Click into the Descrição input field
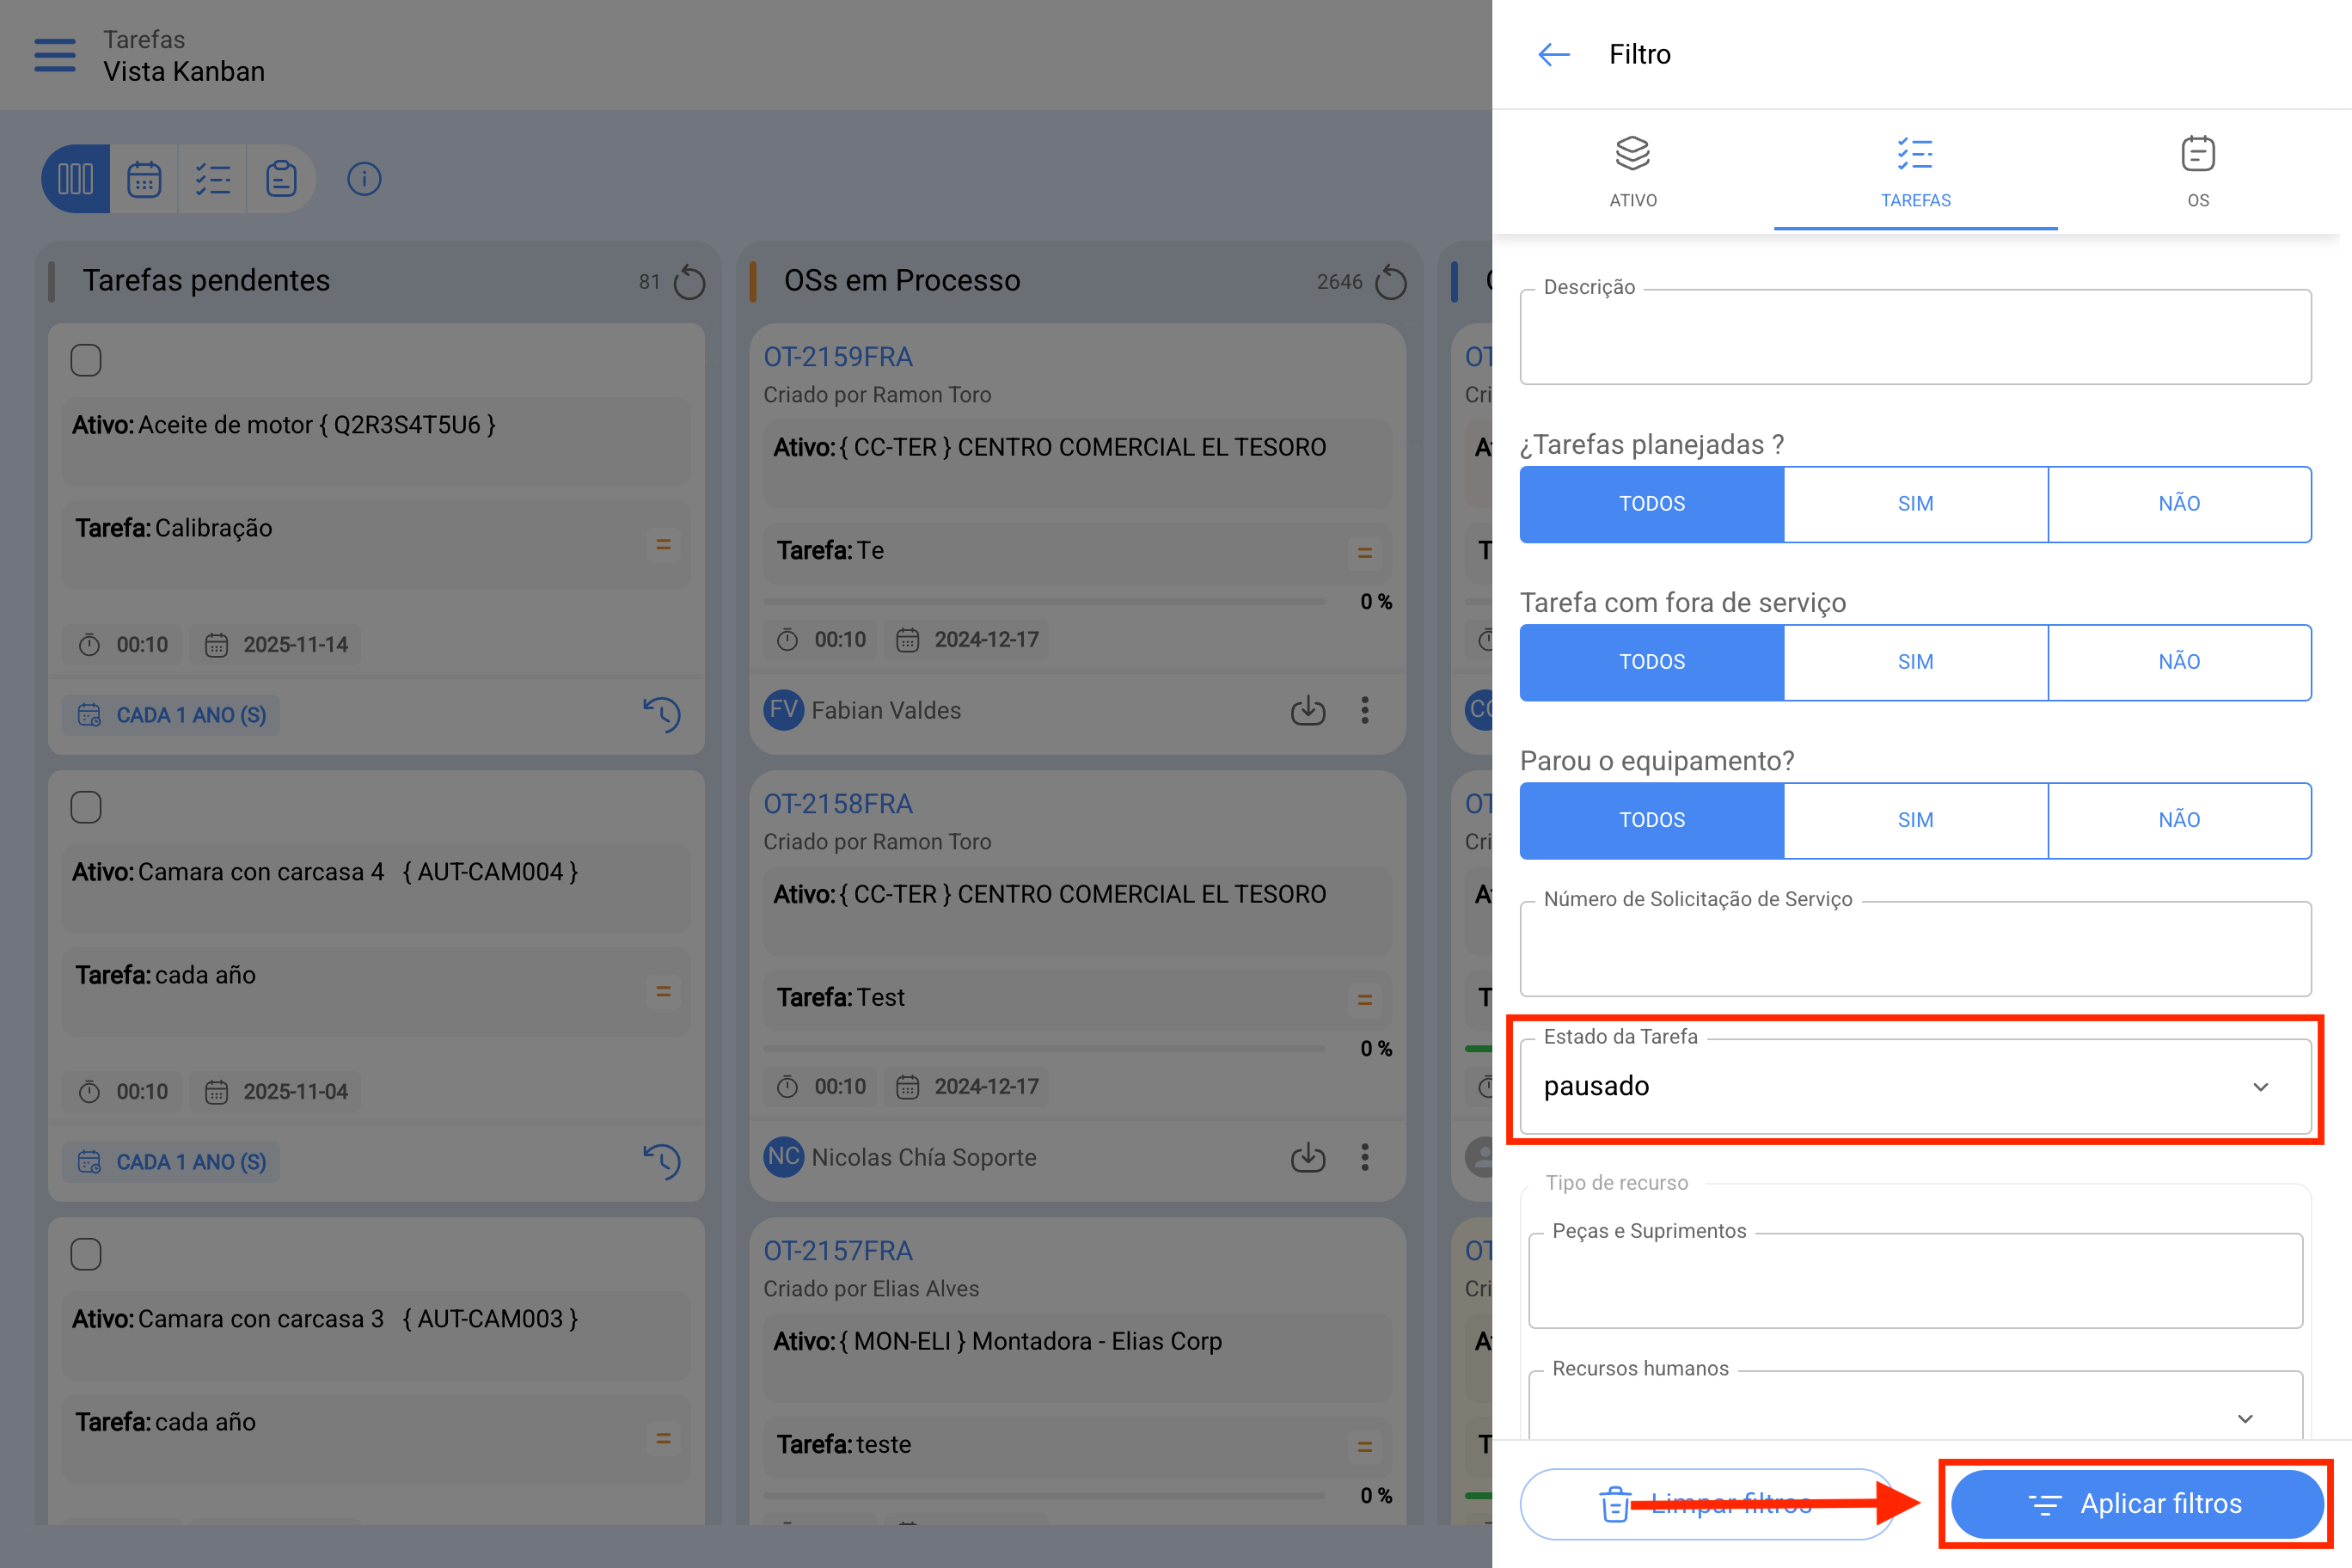 (1915, 337)
